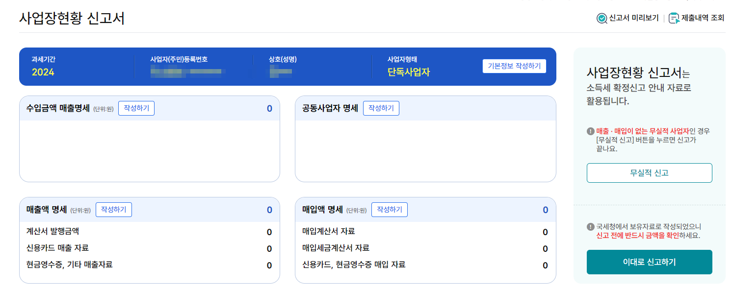Viewport: 732px width, 290px height.
Task: Click 작성하기 for 매출액 명세
Action: point(113,209)
